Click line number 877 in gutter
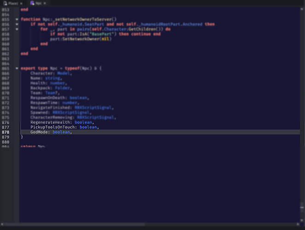Viewport: 305px width, 230px height. (x=6, y=127)
